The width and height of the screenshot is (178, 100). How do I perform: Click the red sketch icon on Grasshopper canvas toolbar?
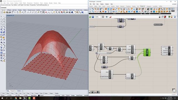110,17
